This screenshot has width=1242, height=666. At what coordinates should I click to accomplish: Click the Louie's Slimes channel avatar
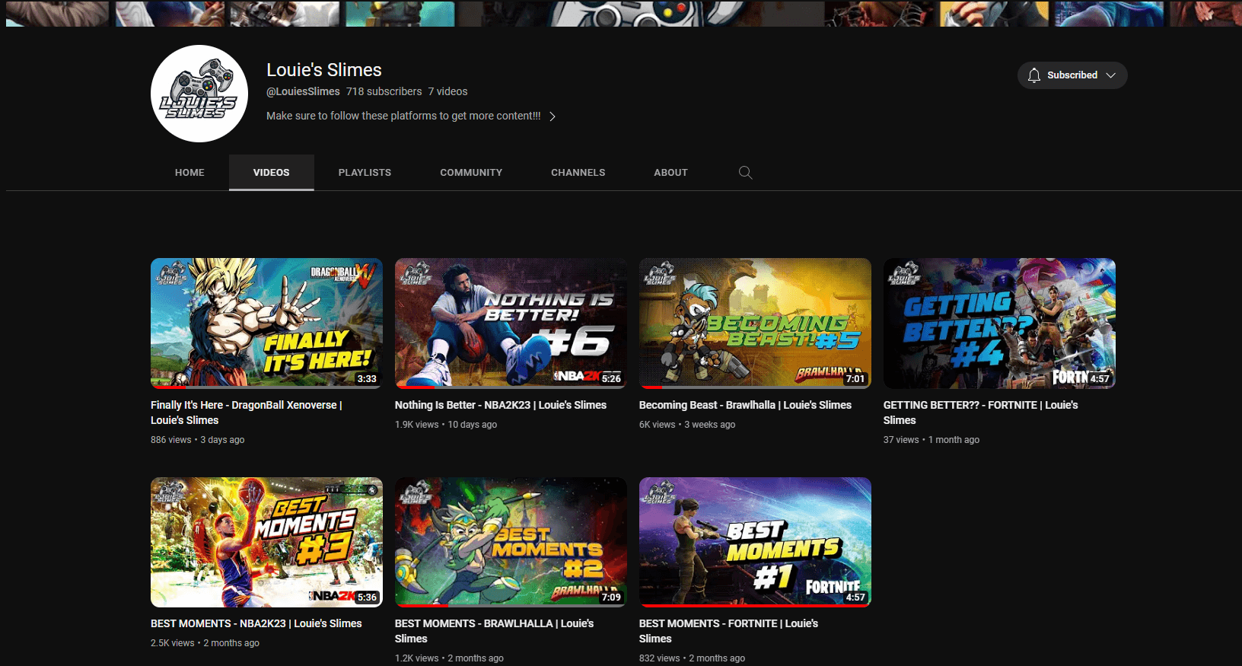[199, 94]
